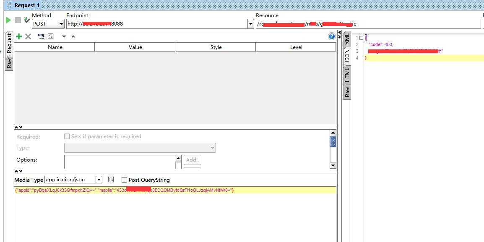Image resolution: width=484 pixels, height=242 pixels.
Task: Switch to the HTML response tab
Action: (x=347, y=75)
